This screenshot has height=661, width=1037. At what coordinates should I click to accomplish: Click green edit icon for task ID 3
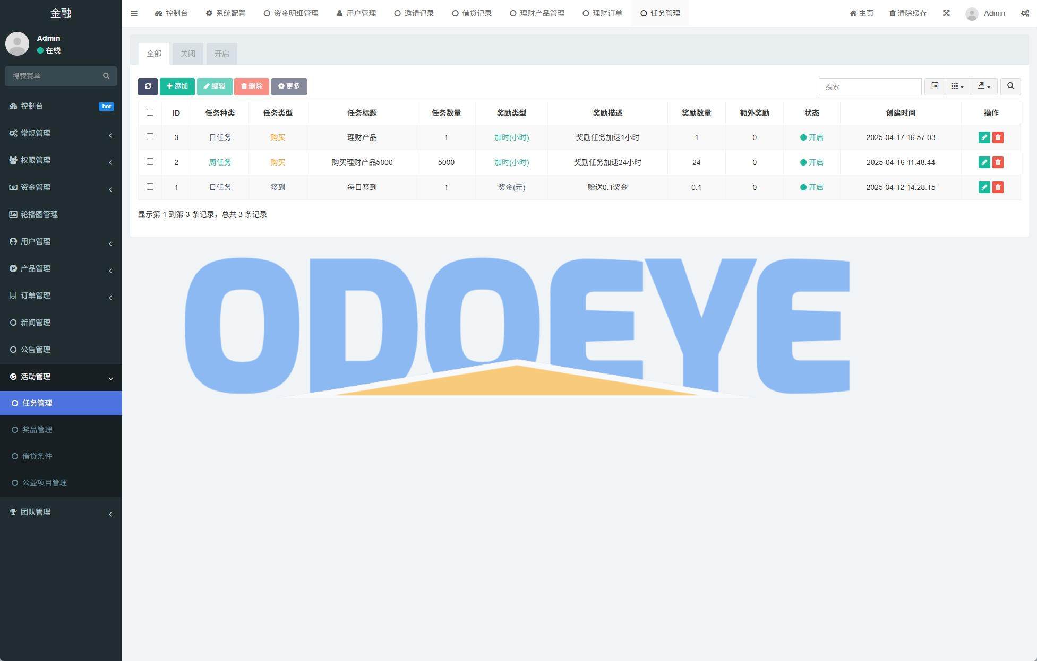[984, 137]
